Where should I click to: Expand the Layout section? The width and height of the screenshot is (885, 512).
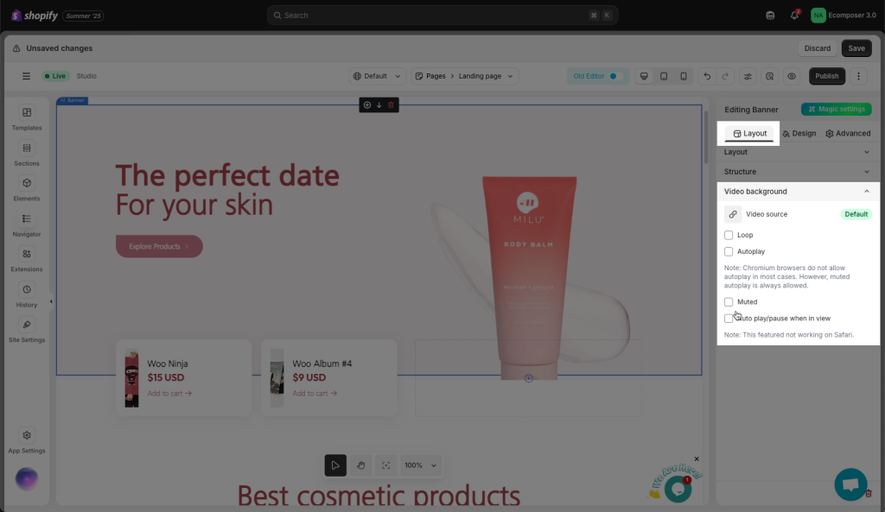point(798,152)
